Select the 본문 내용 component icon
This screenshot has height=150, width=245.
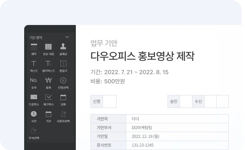(48, 47)
